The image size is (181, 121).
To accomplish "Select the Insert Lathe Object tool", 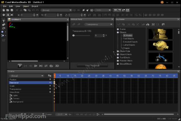I will 4,28.
